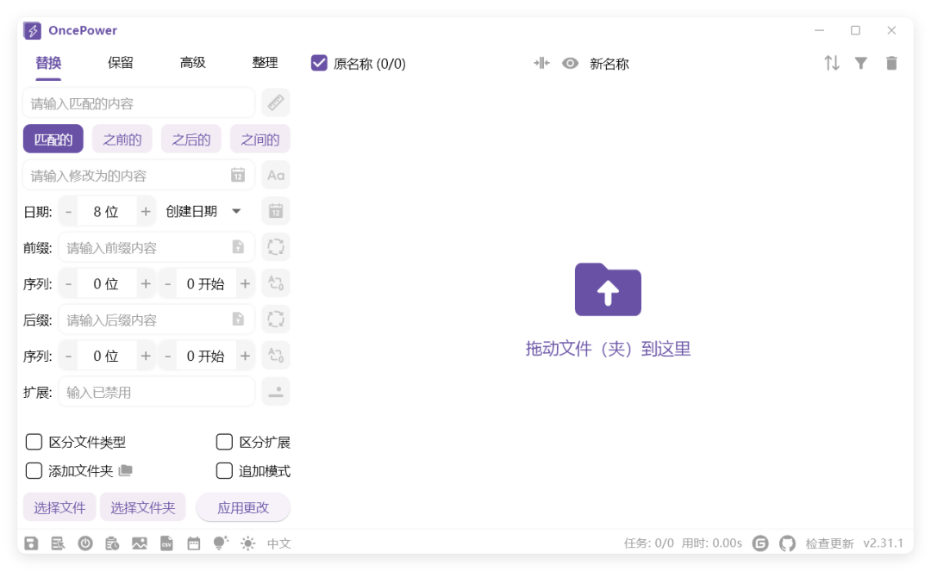Viewport: 931px width, 571px height.
Task: Decrease the prefix 序列 位 count with minus
Action: 68,284
